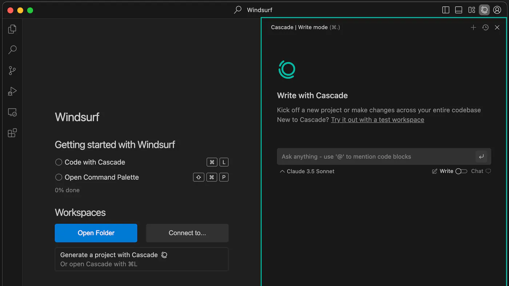Toggle the Write/Chat mode switch
509x286 pixels.
coord(461,171)
